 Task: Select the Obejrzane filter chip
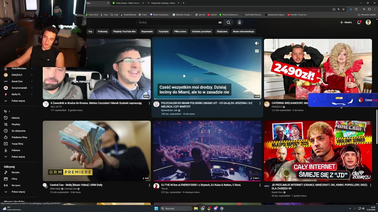click(x=222, y=32)
